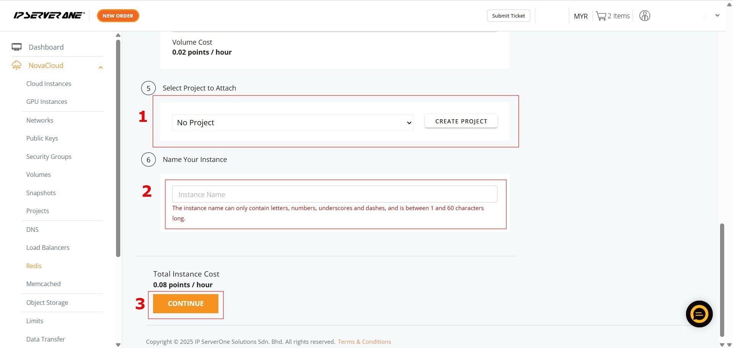Click the user profile avatar icon

pyautogui.click(x=644, y=16)
